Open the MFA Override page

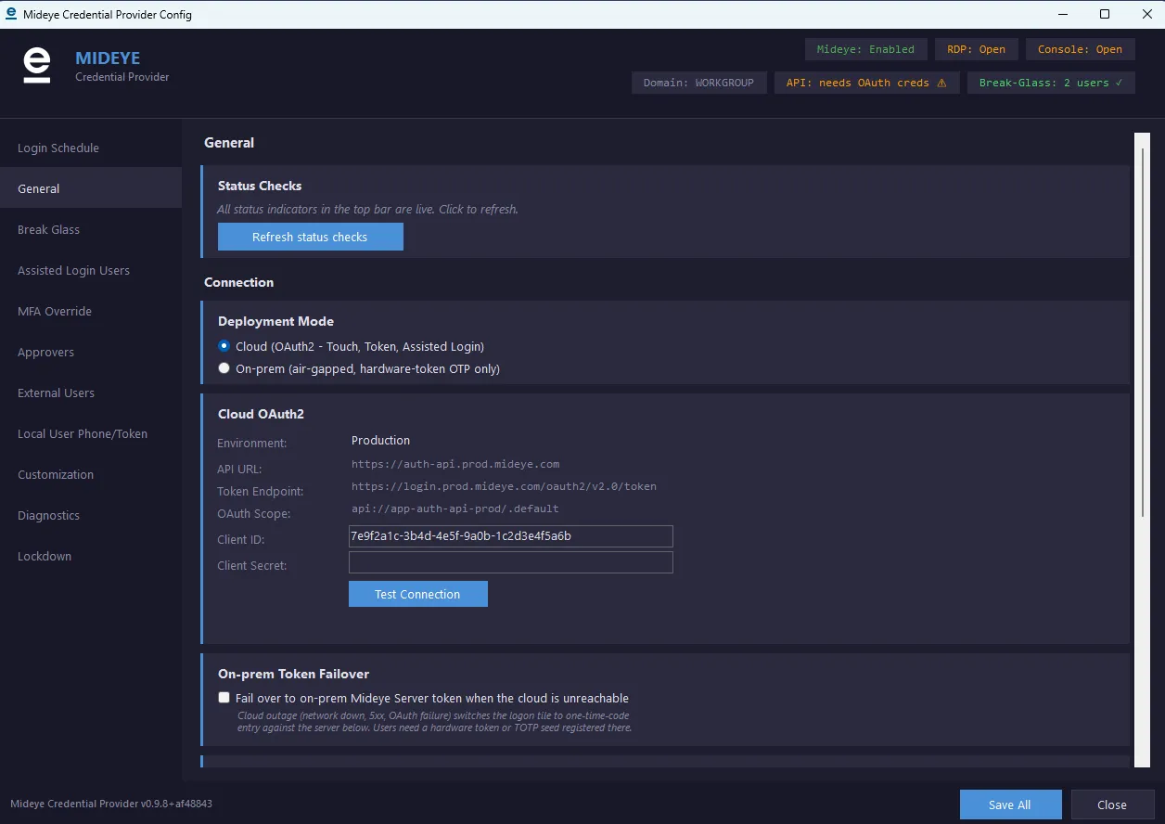pos(91,311)
